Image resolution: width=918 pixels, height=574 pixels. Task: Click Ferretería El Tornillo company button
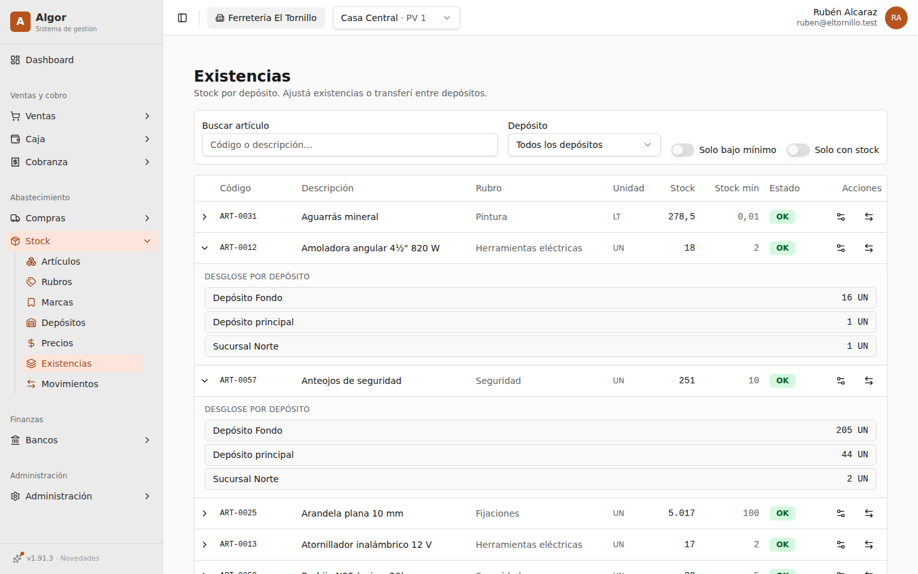[x=266, y=18]
